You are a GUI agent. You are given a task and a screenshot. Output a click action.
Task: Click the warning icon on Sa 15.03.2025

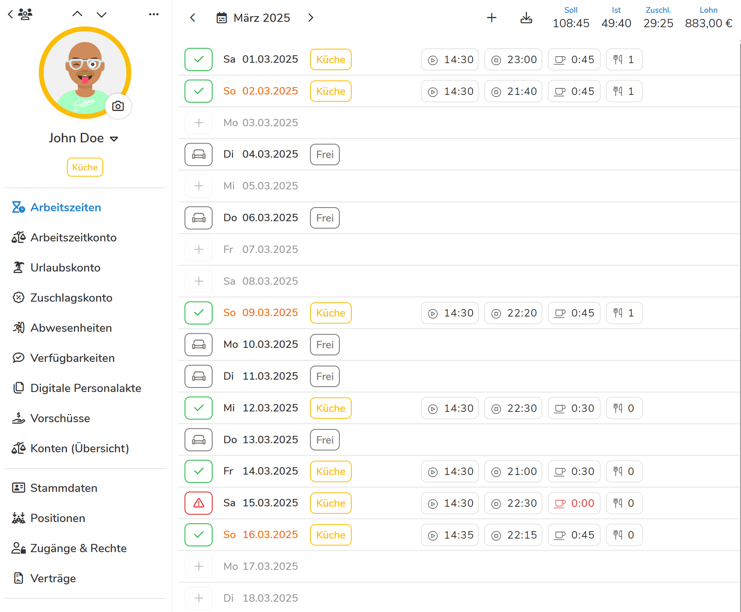tap(199, 503)
